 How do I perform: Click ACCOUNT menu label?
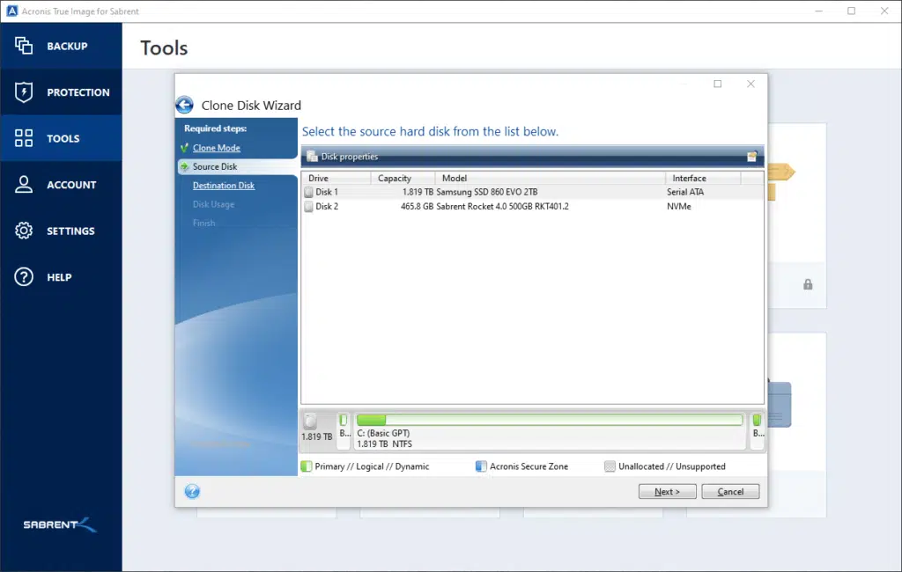(71, 185)
